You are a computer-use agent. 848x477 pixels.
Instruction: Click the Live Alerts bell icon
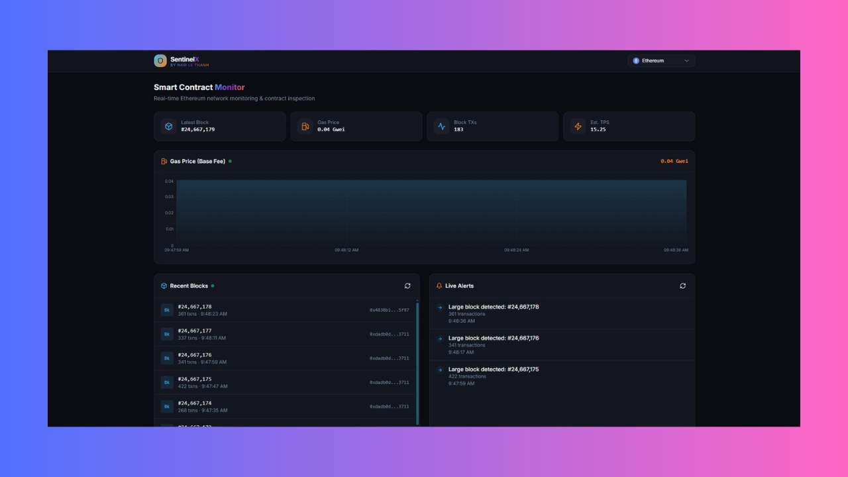[x=439, y=286]
